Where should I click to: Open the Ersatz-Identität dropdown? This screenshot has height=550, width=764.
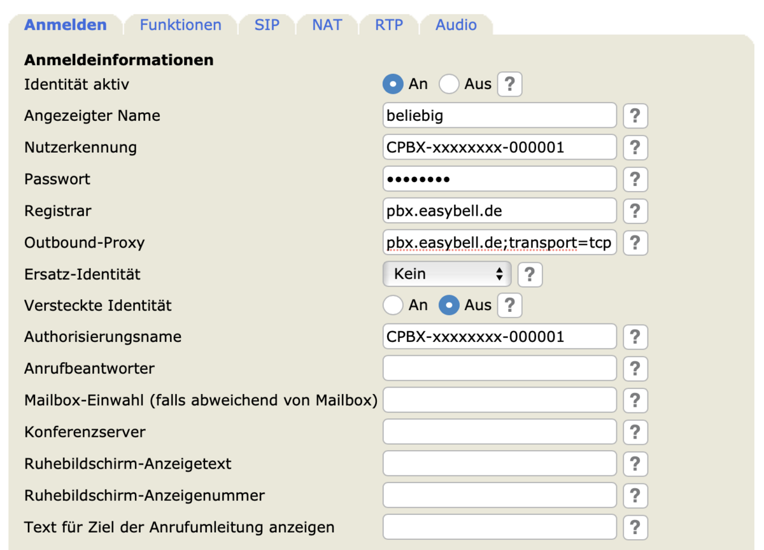(x=447, y=274)
